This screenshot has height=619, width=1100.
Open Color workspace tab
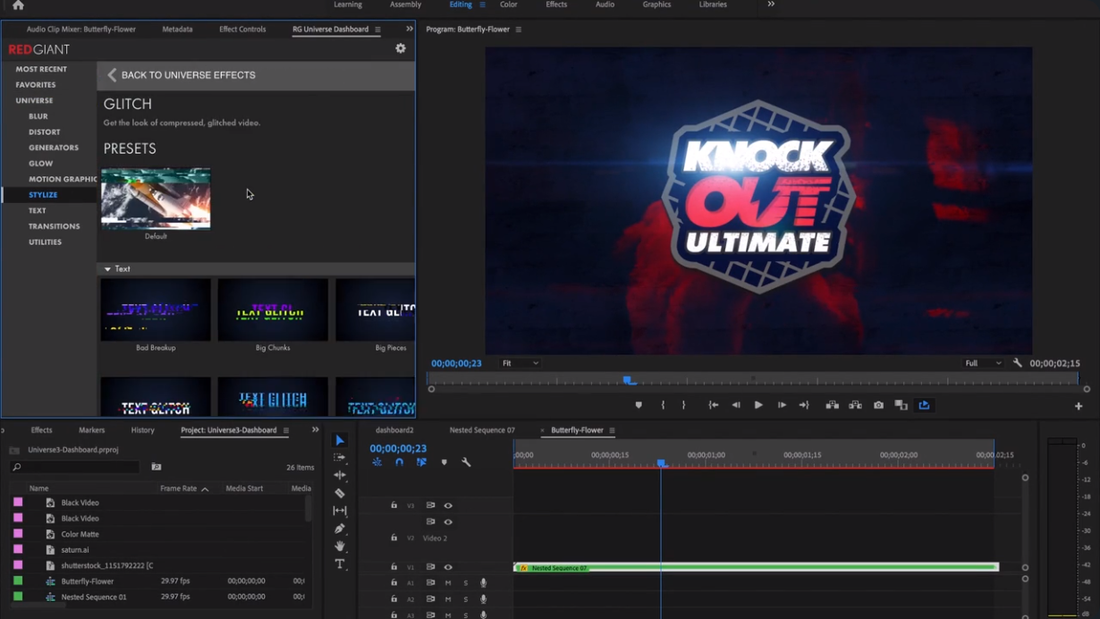509,4
